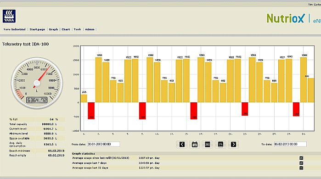Open the calendar date picker button
321x179 pixels.
pos(195,145)
